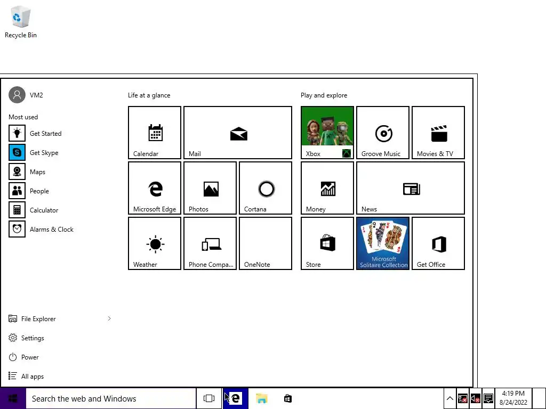Open the Get Office tile
The image size is (546, 409).
click(438, 243)
